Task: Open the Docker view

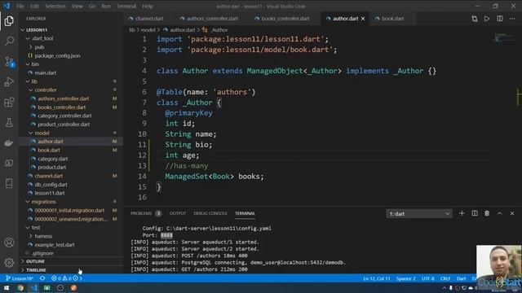Action: [9, 143]
